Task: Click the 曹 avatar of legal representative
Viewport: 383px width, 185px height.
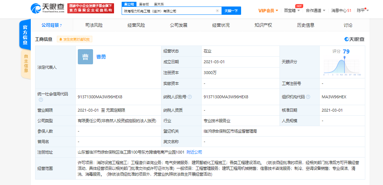Action: pos(85,57)
